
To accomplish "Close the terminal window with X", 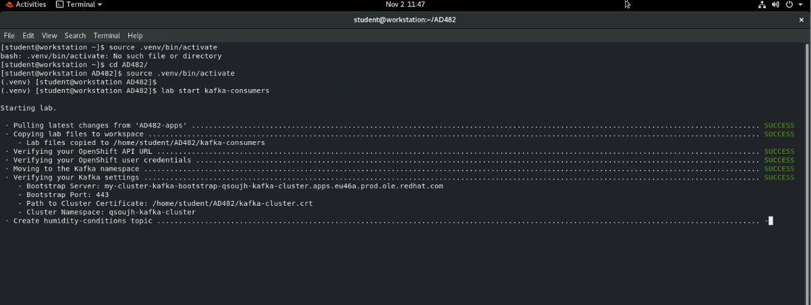I will [801, 20].
